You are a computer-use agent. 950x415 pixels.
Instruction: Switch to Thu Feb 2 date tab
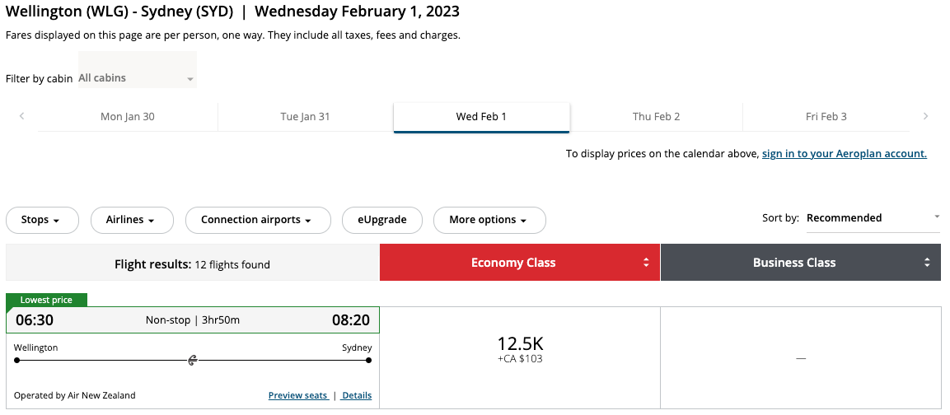click(656, 116)
